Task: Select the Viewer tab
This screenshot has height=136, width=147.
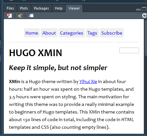Action: pos(74,8)
